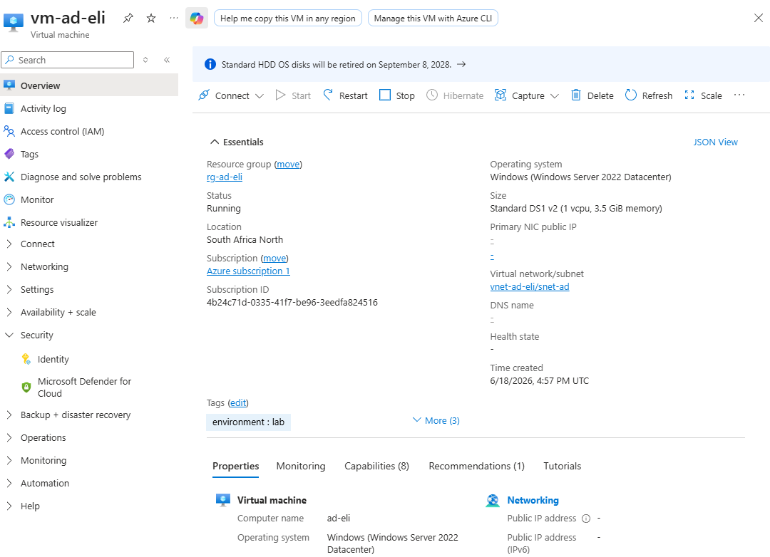Pin vm-ad-eli to dashboard
Viewport: 770px width, 557px height.
point(128,18)
